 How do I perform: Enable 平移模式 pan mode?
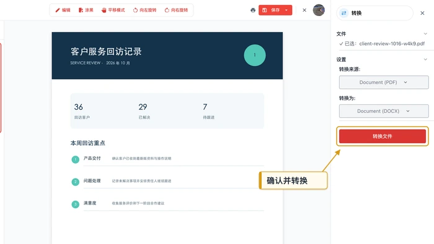[113, 11]
